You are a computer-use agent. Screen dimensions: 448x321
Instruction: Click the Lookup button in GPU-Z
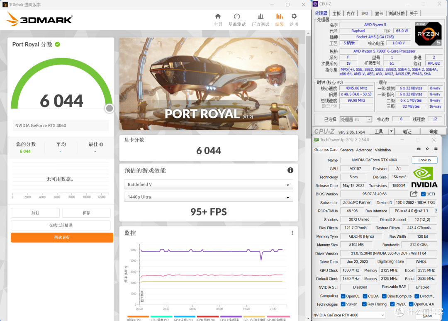pyautogui.click(x=425, y=160)
